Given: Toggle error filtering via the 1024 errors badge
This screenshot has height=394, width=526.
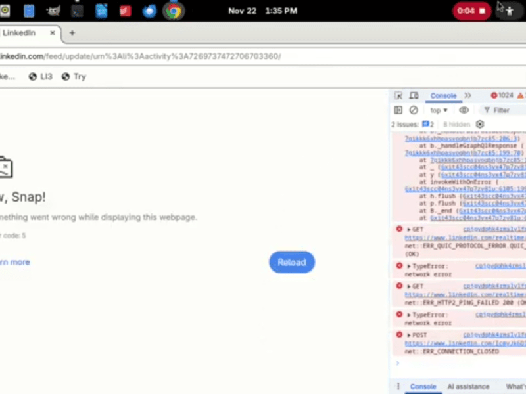Looking at the screenshot, I should click(501, 96).
